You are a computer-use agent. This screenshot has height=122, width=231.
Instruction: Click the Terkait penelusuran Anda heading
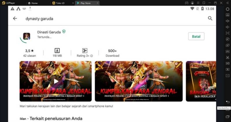(x=56, y=119)
